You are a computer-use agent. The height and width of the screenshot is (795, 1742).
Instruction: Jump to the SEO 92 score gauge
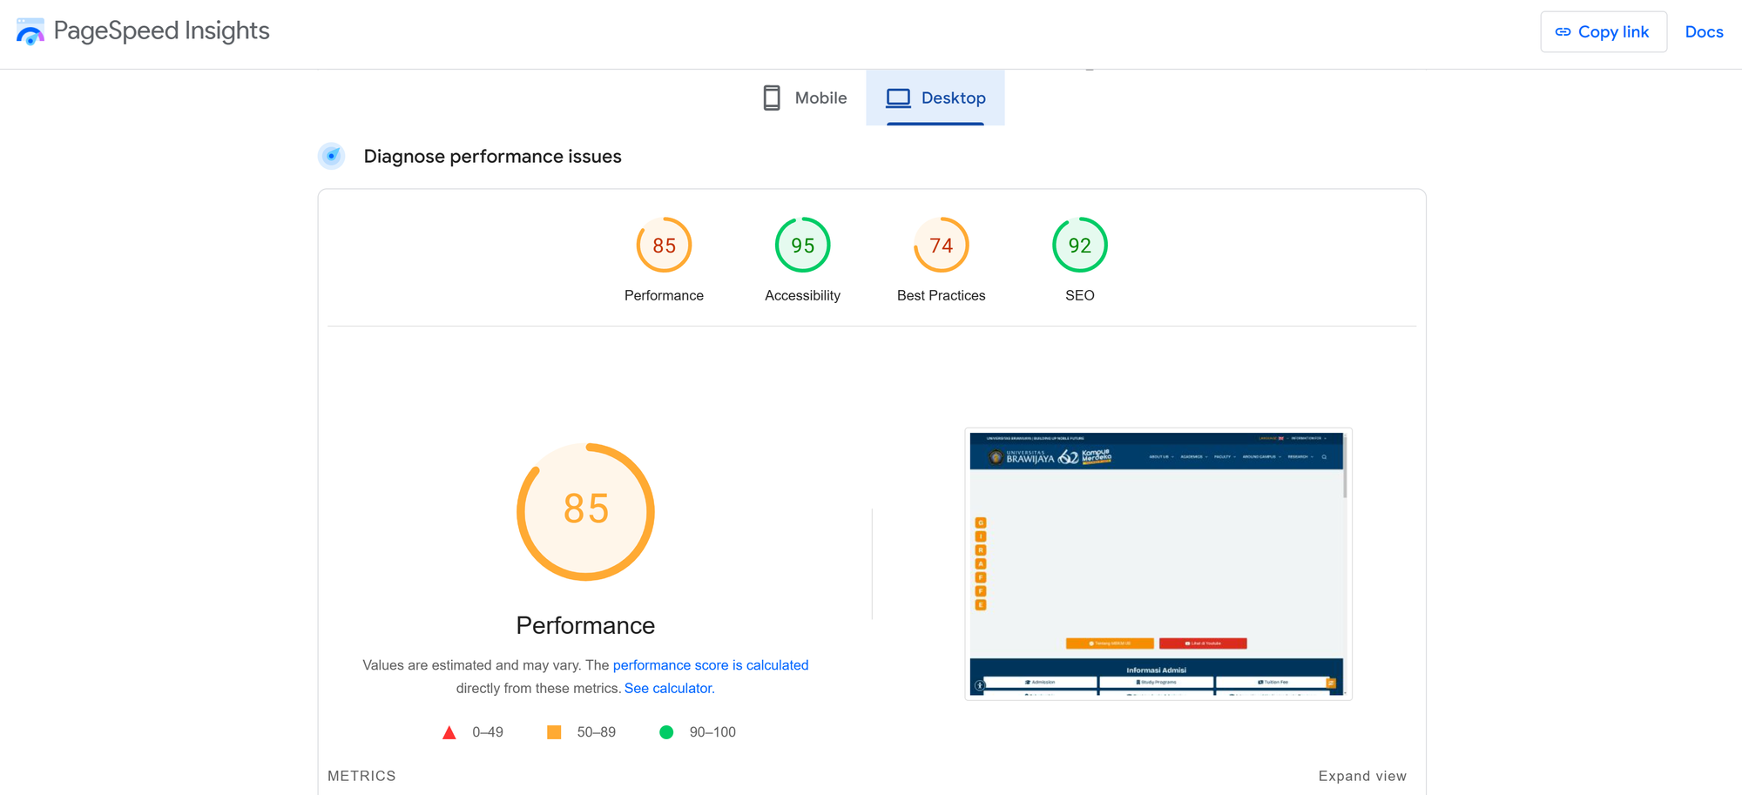click(1079, 245)
